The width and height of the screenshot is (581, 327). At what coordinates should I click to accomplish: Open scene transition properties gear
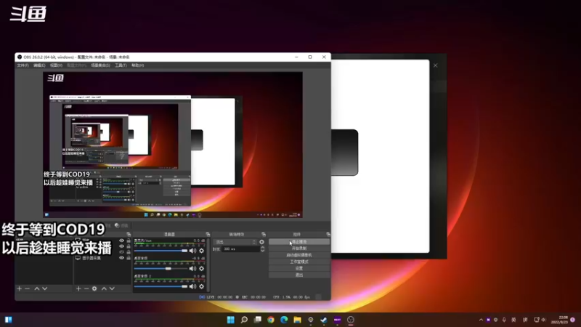pyautogui.click(x=262, y=242)
